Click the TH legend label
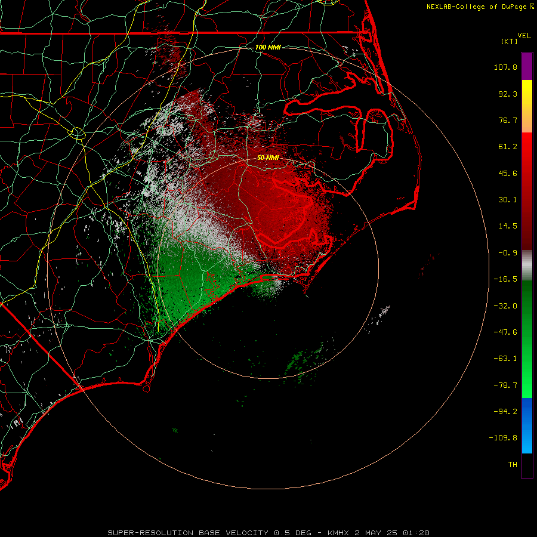This screenshot has width=537, height=537. [513, 464]
